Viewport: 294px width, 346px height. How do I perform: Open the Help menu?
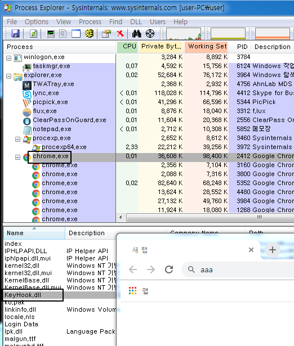tap(180, 21)
